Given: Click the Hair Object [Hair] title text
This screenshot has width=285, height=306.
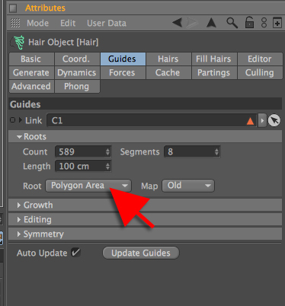Looking at the screenshot, I should tap(63, 42).
